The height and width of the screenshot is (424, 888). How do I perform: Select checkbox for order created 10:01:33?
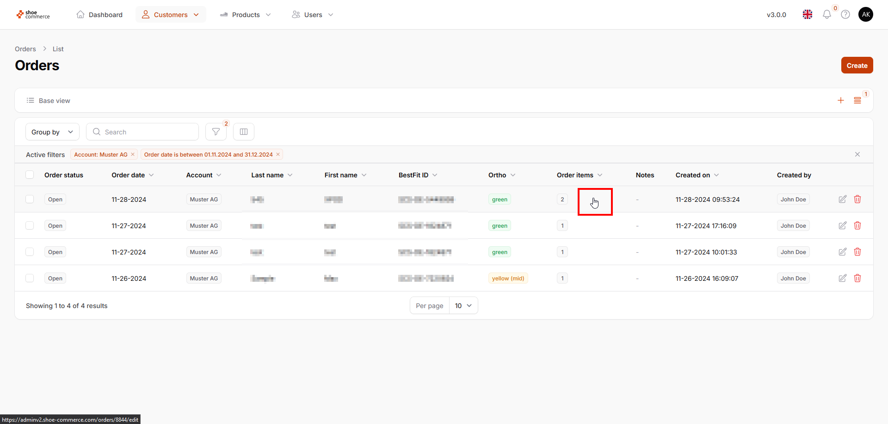pos(30,252)
